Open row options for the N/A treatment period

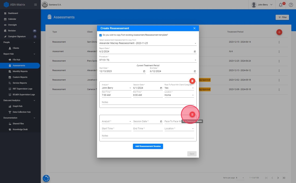(279, 52)
